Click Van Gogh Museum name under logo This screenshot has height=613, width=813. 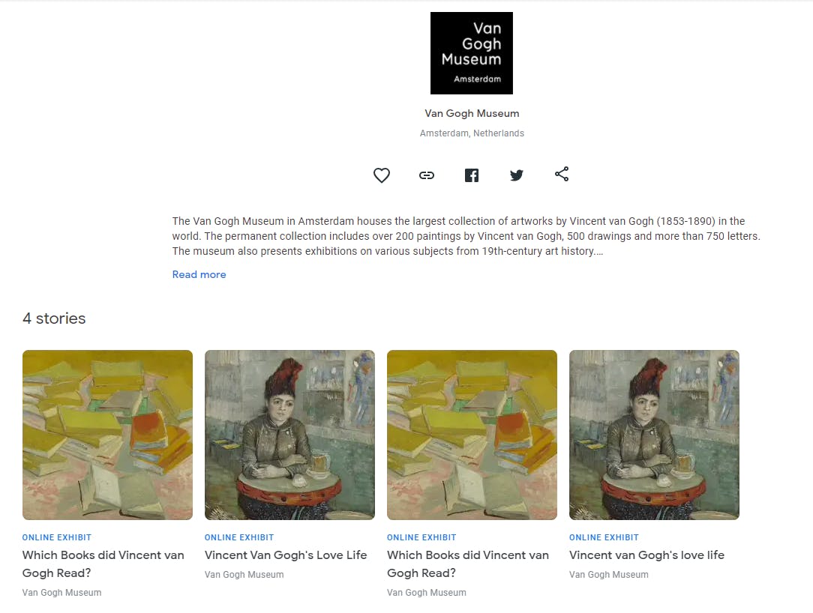472,113
